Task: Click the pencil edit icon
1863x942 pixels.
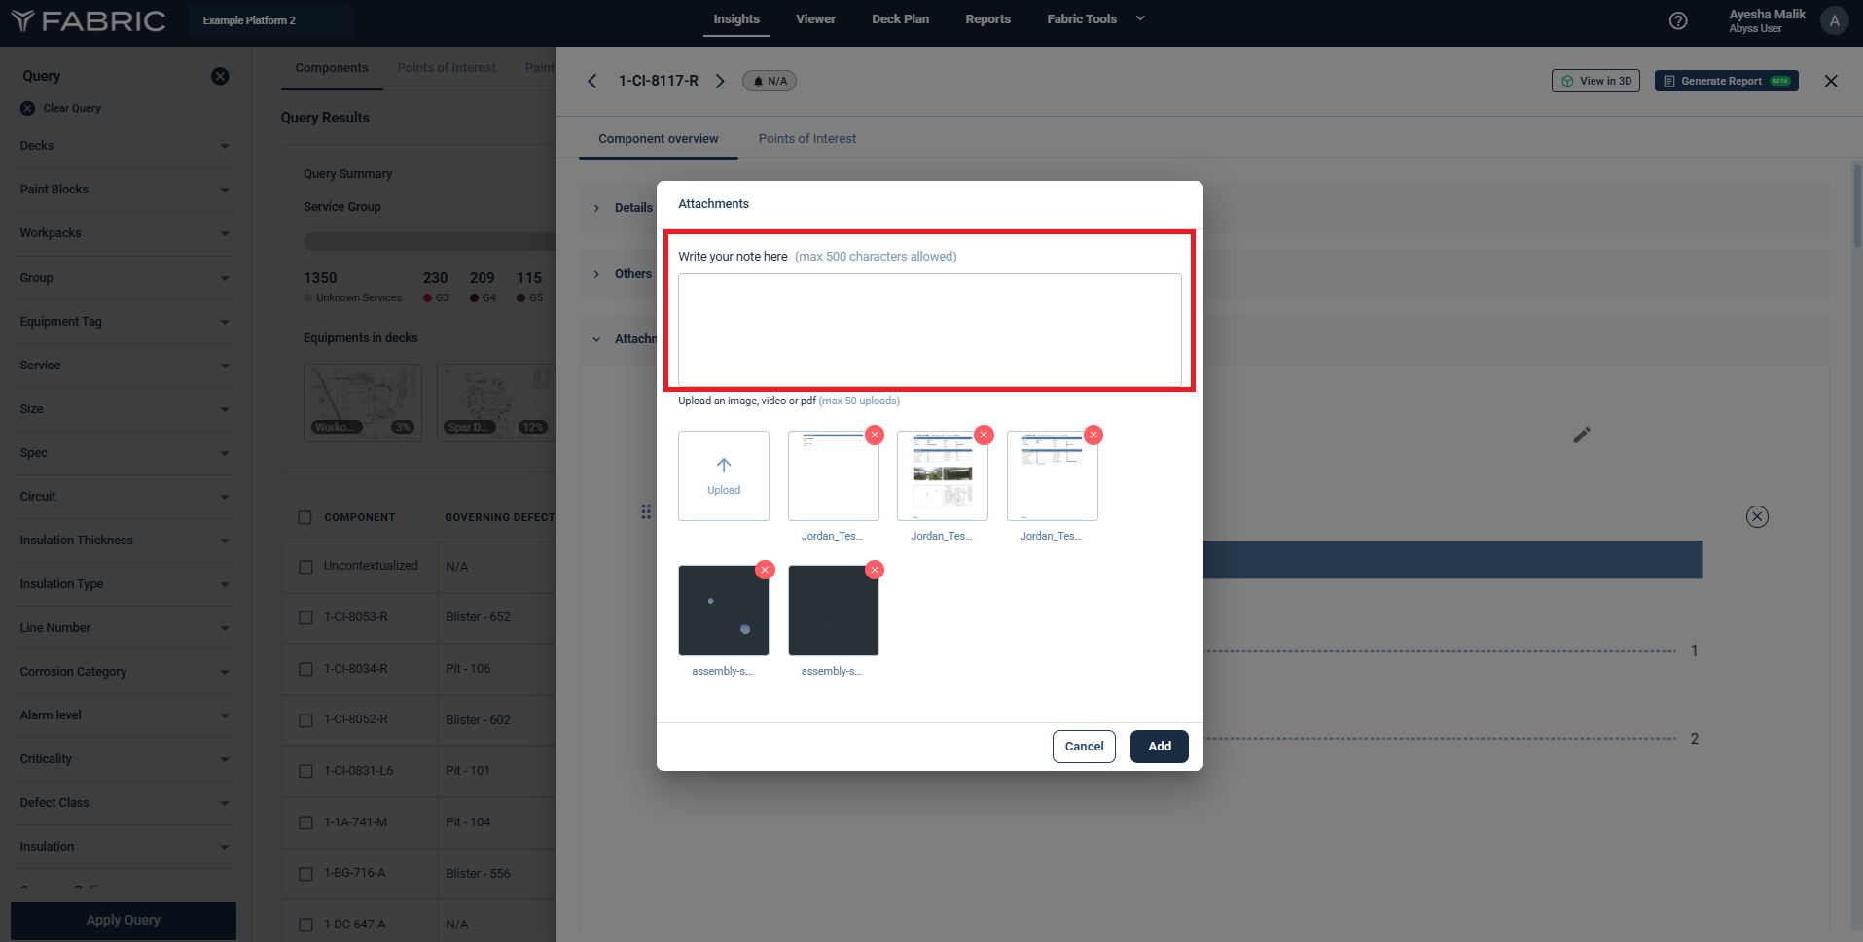Action: coord(1582,435)
